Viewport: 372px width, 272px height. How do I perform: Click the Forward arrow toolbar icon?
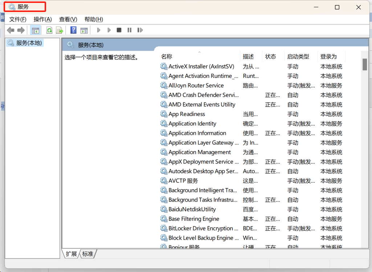click(21, 30)
